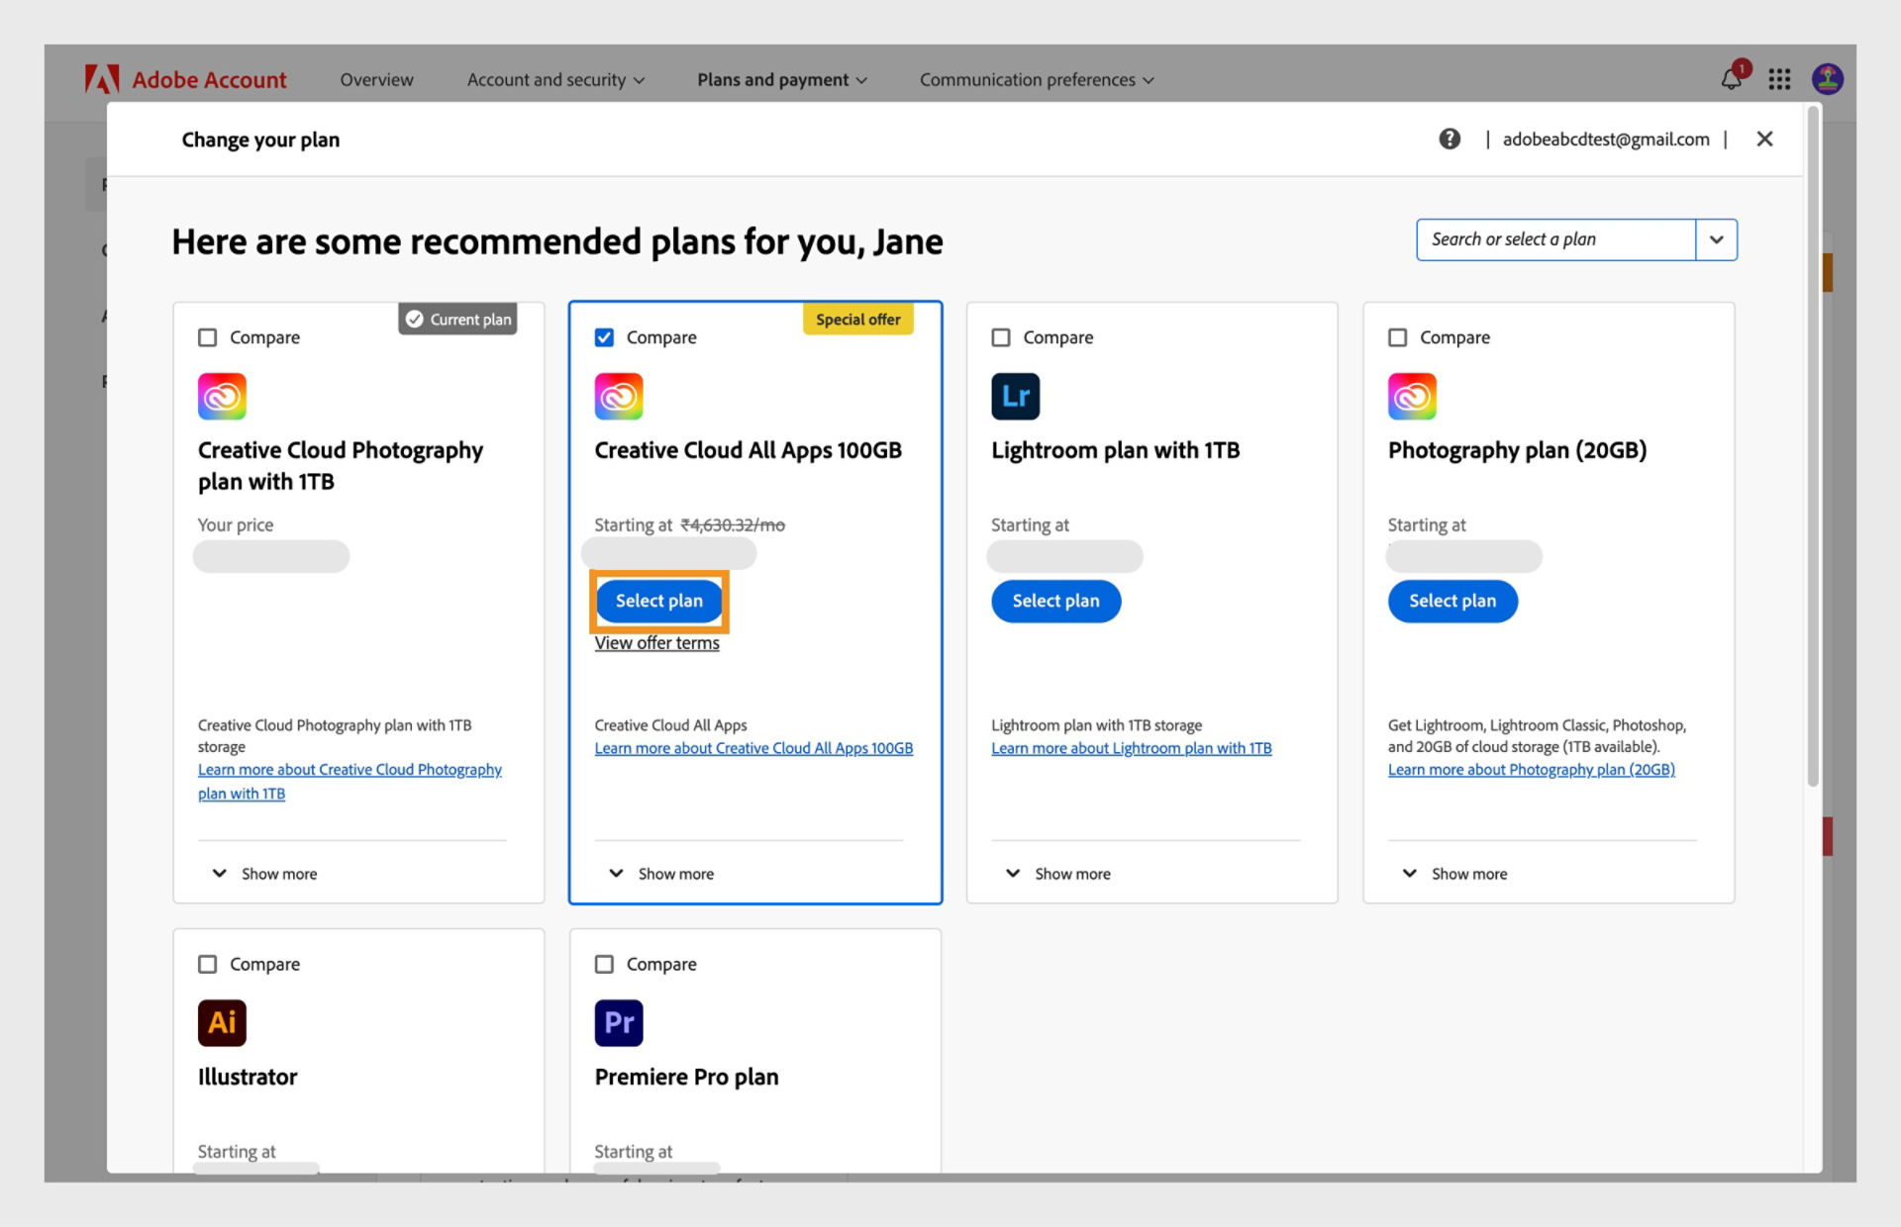Learn more about Photography plan (20GB)

[1532, 770]
